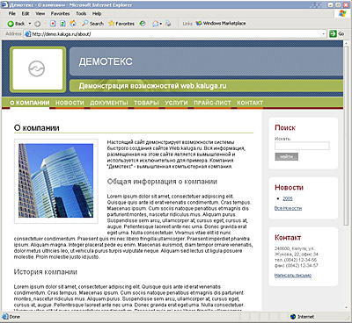Open the Написать письмо link

tap(293, 276)
